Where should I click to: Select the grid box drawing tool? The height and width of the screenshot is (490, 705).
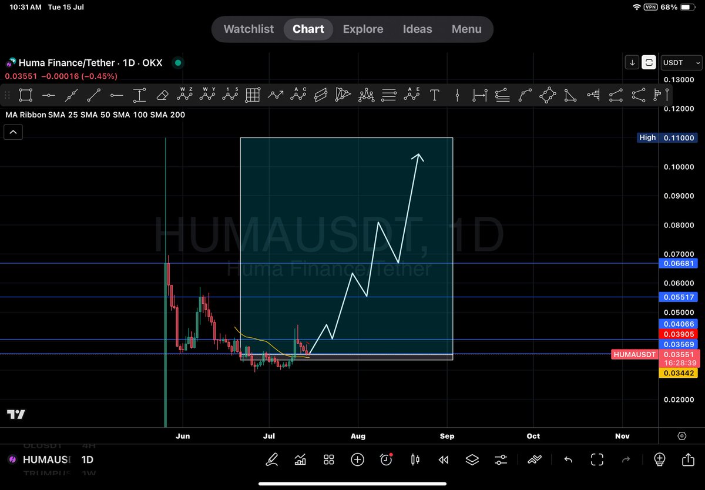click(x=253, y=95)
